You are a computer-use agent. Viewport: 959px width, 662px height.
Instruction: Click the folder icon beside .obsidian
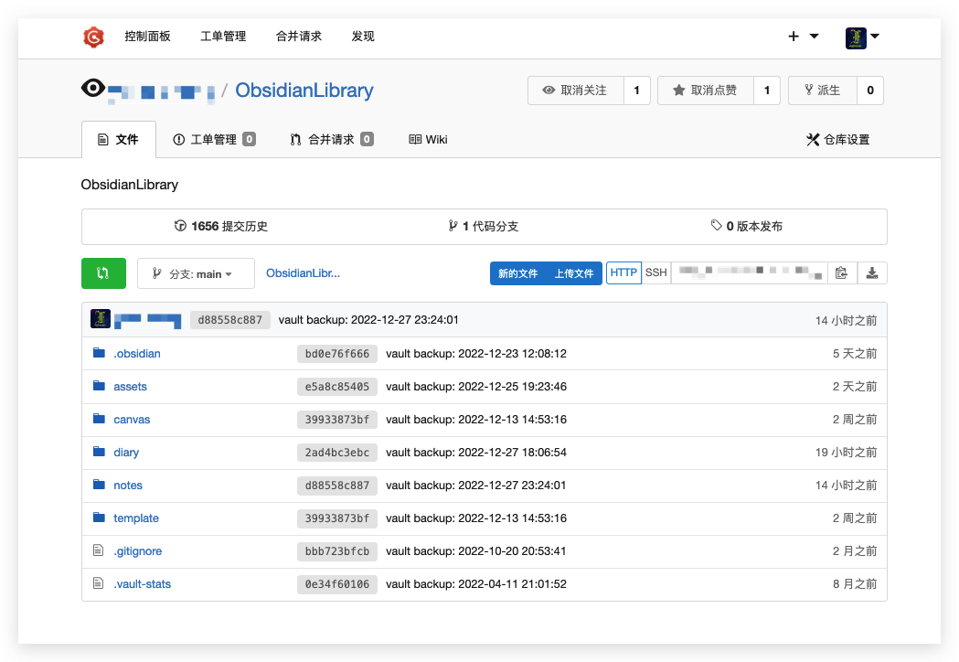tap(99, 352)
